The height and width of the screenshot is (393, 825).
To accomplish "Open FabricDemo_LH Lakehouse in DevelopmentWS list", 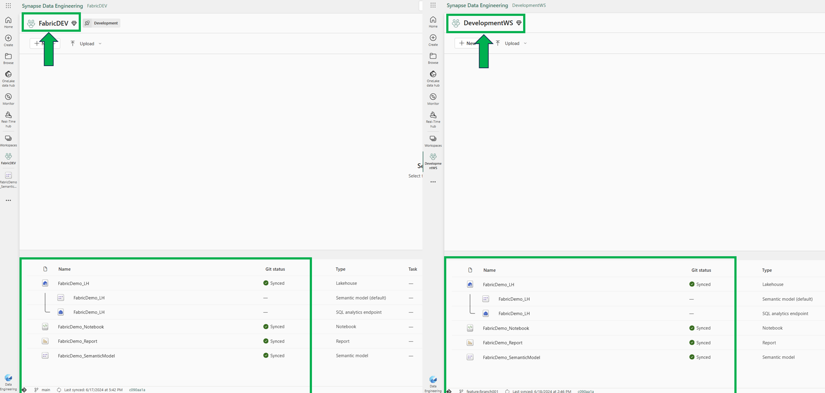I will 498,285.
